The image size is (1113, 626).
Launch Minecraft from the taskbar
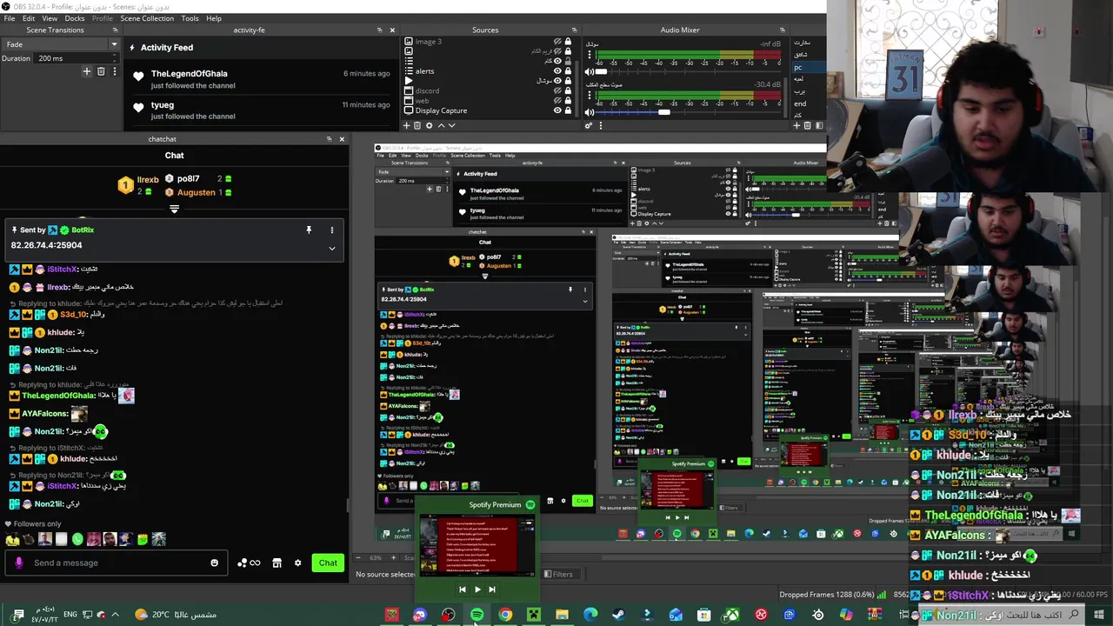(534, 615)
